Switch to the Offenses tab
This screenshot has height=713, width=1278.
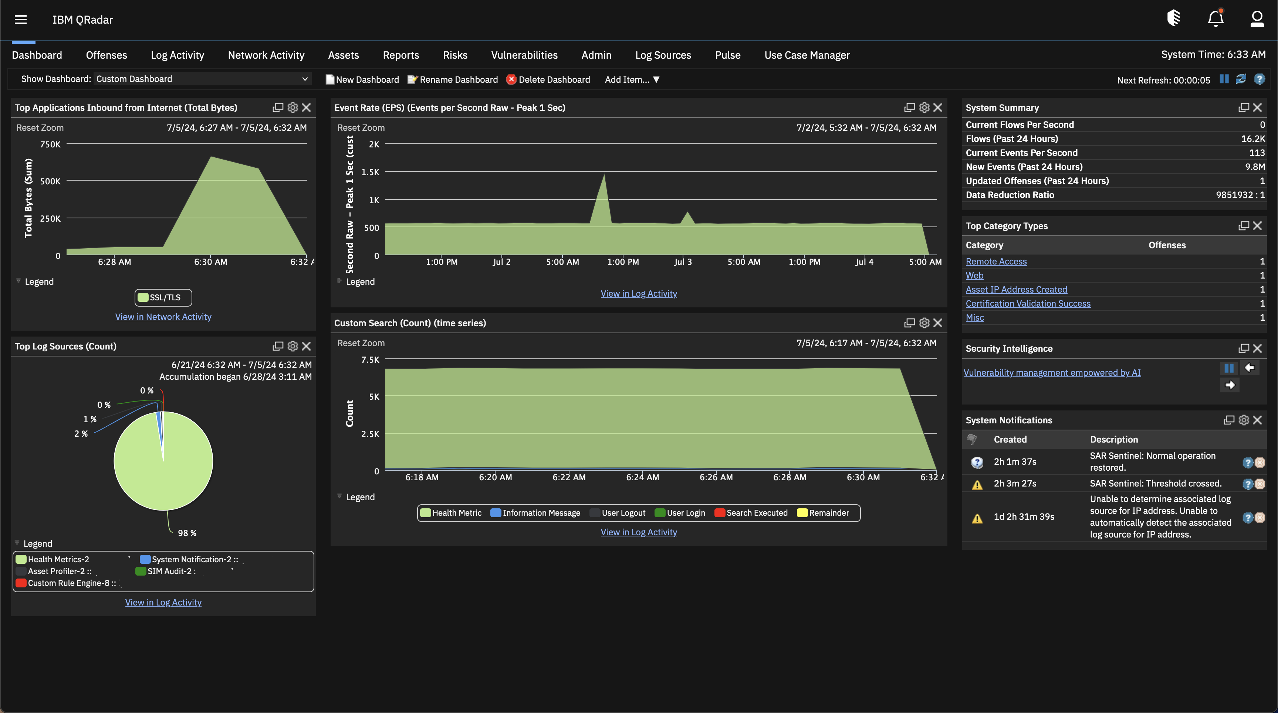(x=106, y=55)
